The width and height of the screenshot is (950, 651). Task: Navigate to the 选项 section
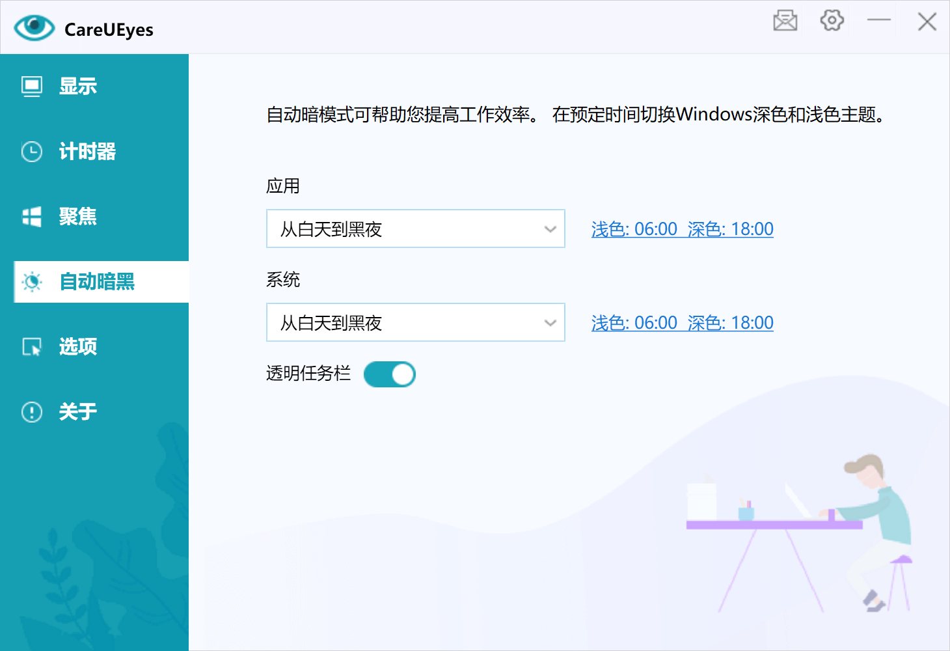point(77,346)
